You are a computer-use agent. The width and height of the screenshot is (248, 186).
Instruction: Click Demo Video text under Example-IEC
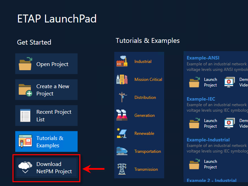pyautogui.click(x=243, y=123)
